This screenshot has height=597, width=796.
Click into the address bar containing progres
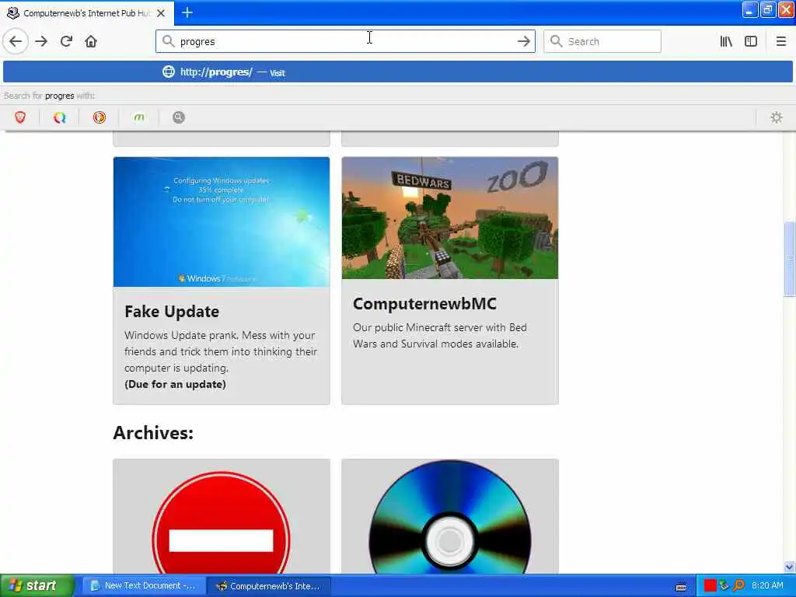pos(345,41)
